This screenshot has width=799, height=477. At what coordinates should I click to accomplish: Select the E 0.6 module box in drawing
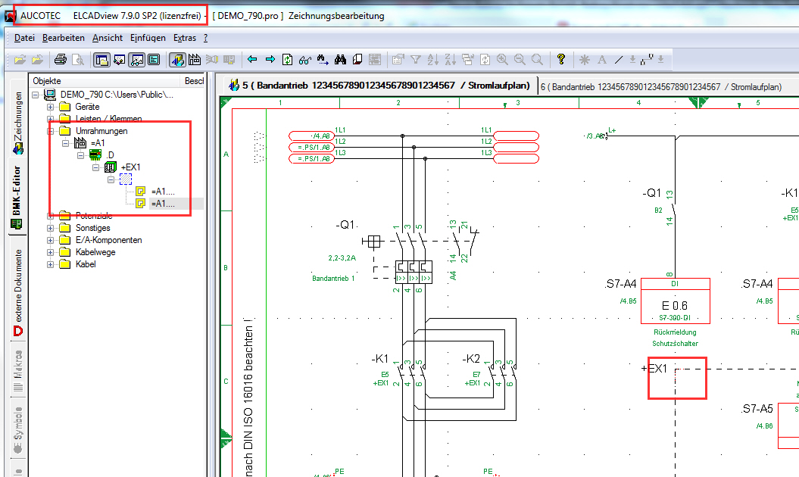click(676, 301)
